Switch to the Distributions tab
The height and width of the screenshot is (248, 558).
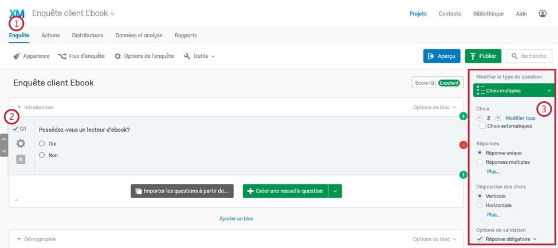(88, 36)
